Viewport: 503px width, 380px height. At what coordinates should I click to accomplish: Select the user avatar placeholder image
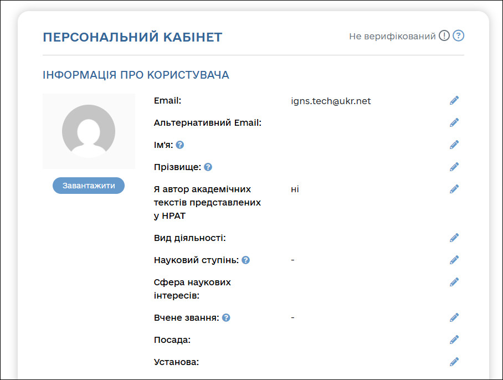(x=89, y=131)
